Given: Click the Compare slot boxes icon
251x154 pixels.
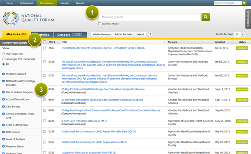Looking at the screenshot, I should tap(77, 35).
